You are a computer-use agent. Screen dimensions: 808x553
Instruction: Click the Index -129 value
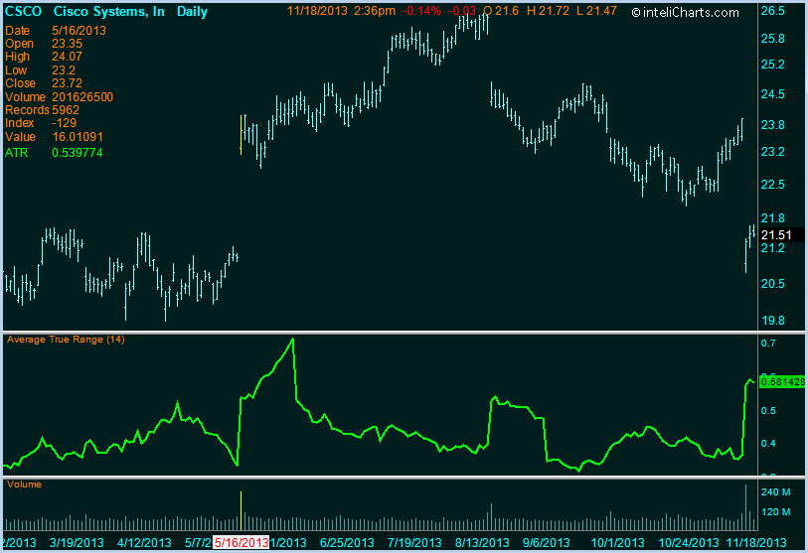(64, 123)
